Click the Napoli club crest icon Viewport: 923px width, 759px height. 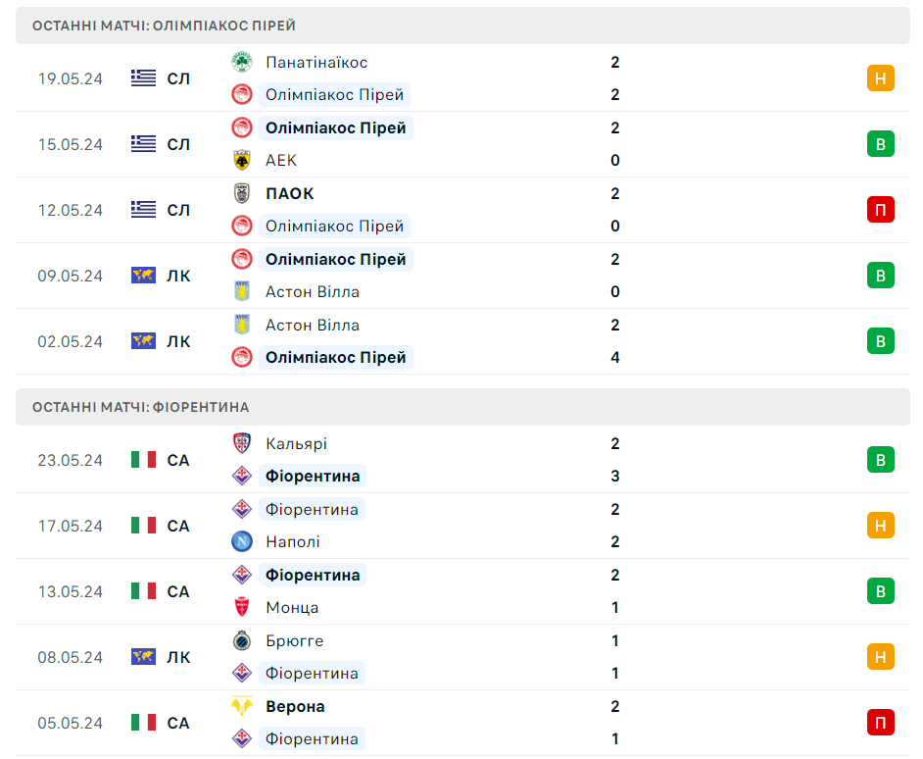[x=241, y=541]
